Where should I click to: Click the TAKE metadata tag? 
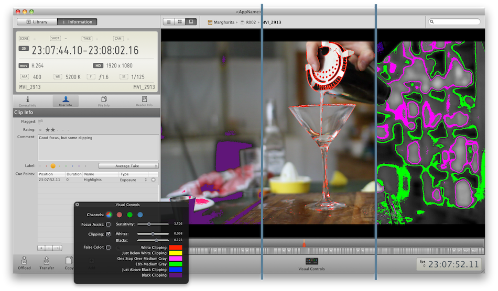click(86, 38)
